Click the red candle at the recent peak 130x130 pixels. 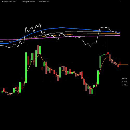pos(108,53)
